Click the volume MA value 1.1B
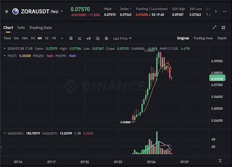Viewport: 232px width, 167px height. coord(77,133)
